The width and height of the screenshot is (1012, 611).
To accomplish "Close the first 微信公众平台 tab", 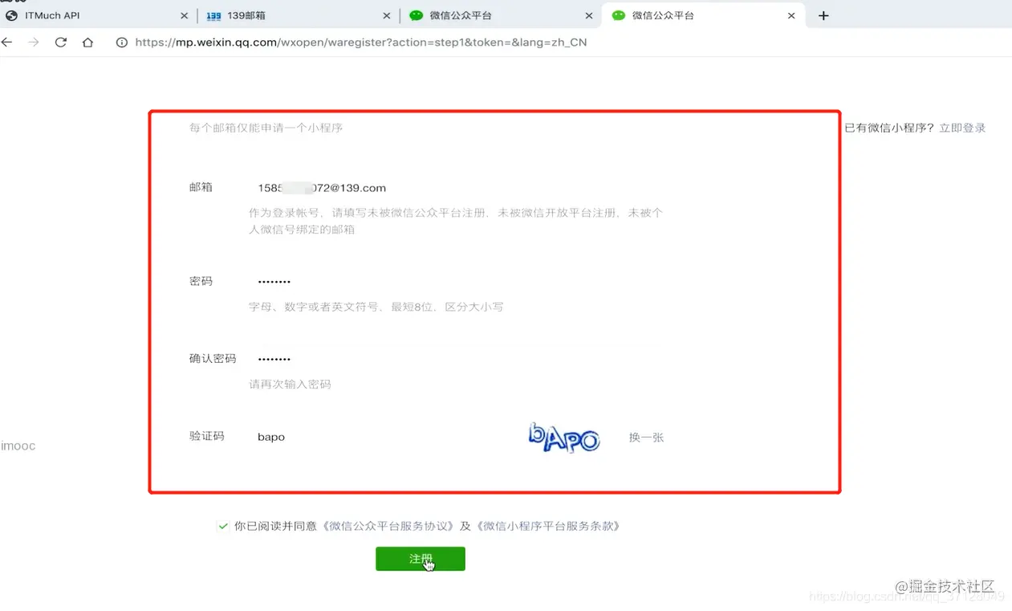I will click(589, 15).
